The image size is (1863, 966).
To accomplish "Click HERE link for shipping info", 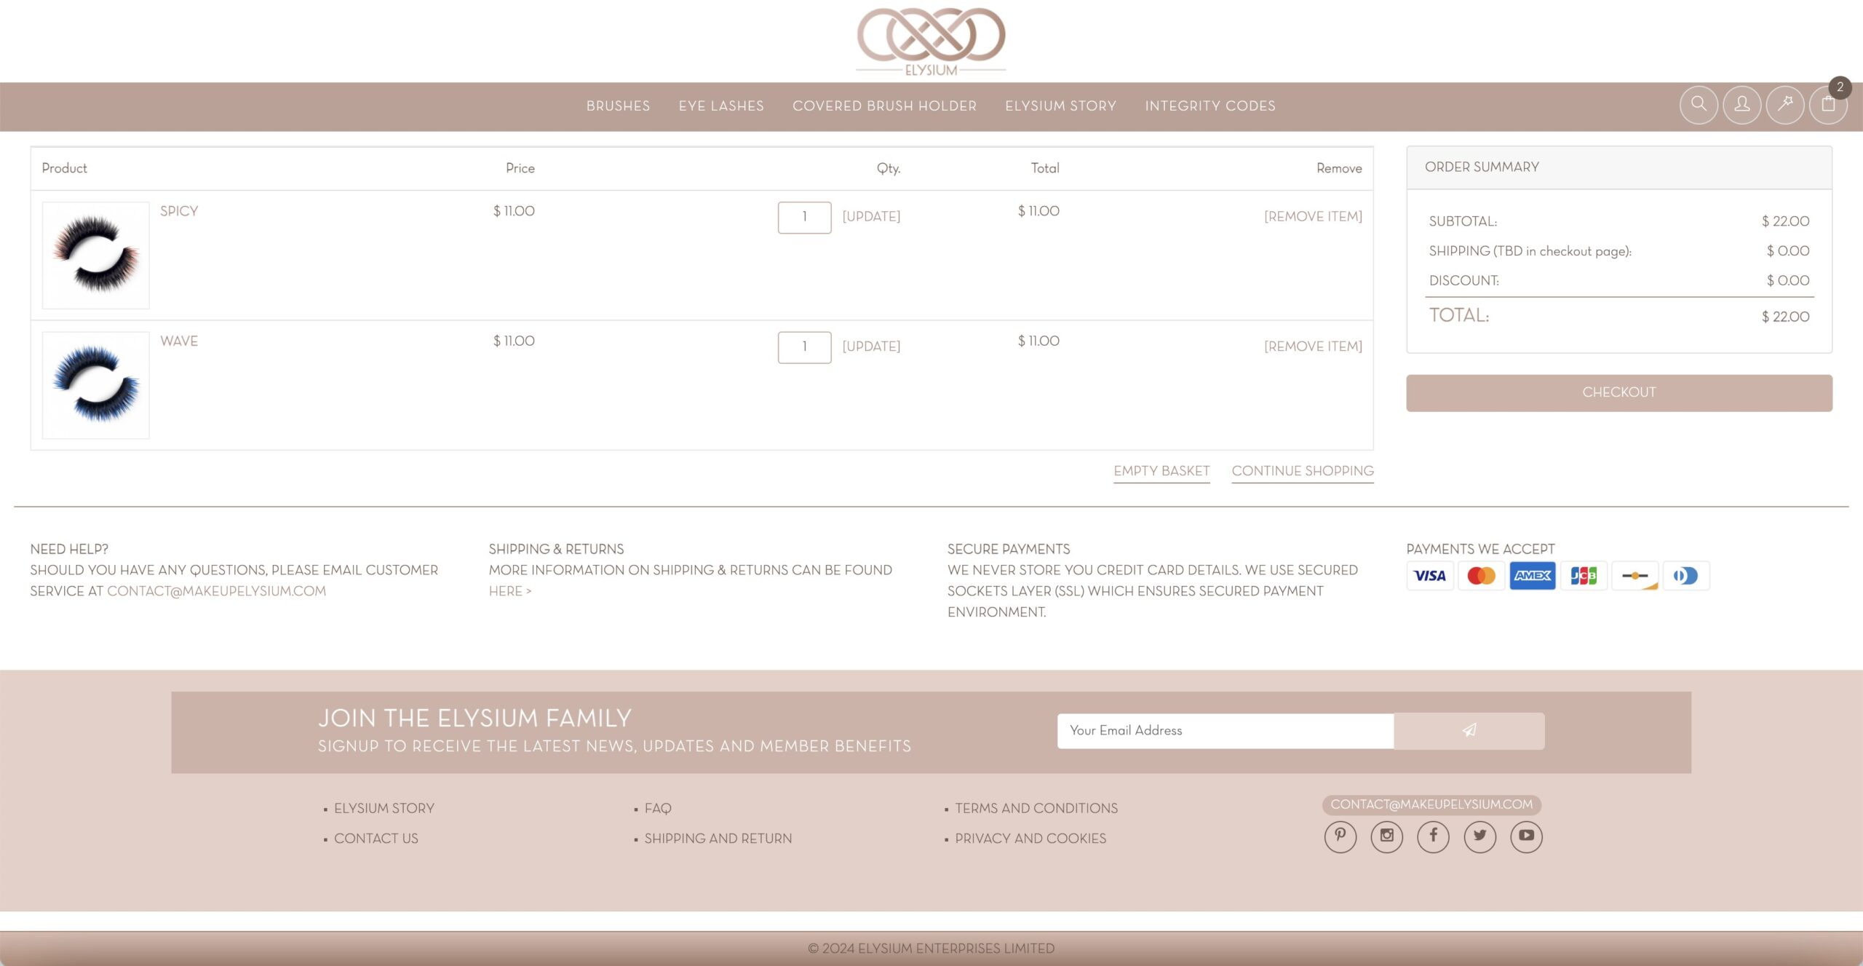I will click(509, 591).
